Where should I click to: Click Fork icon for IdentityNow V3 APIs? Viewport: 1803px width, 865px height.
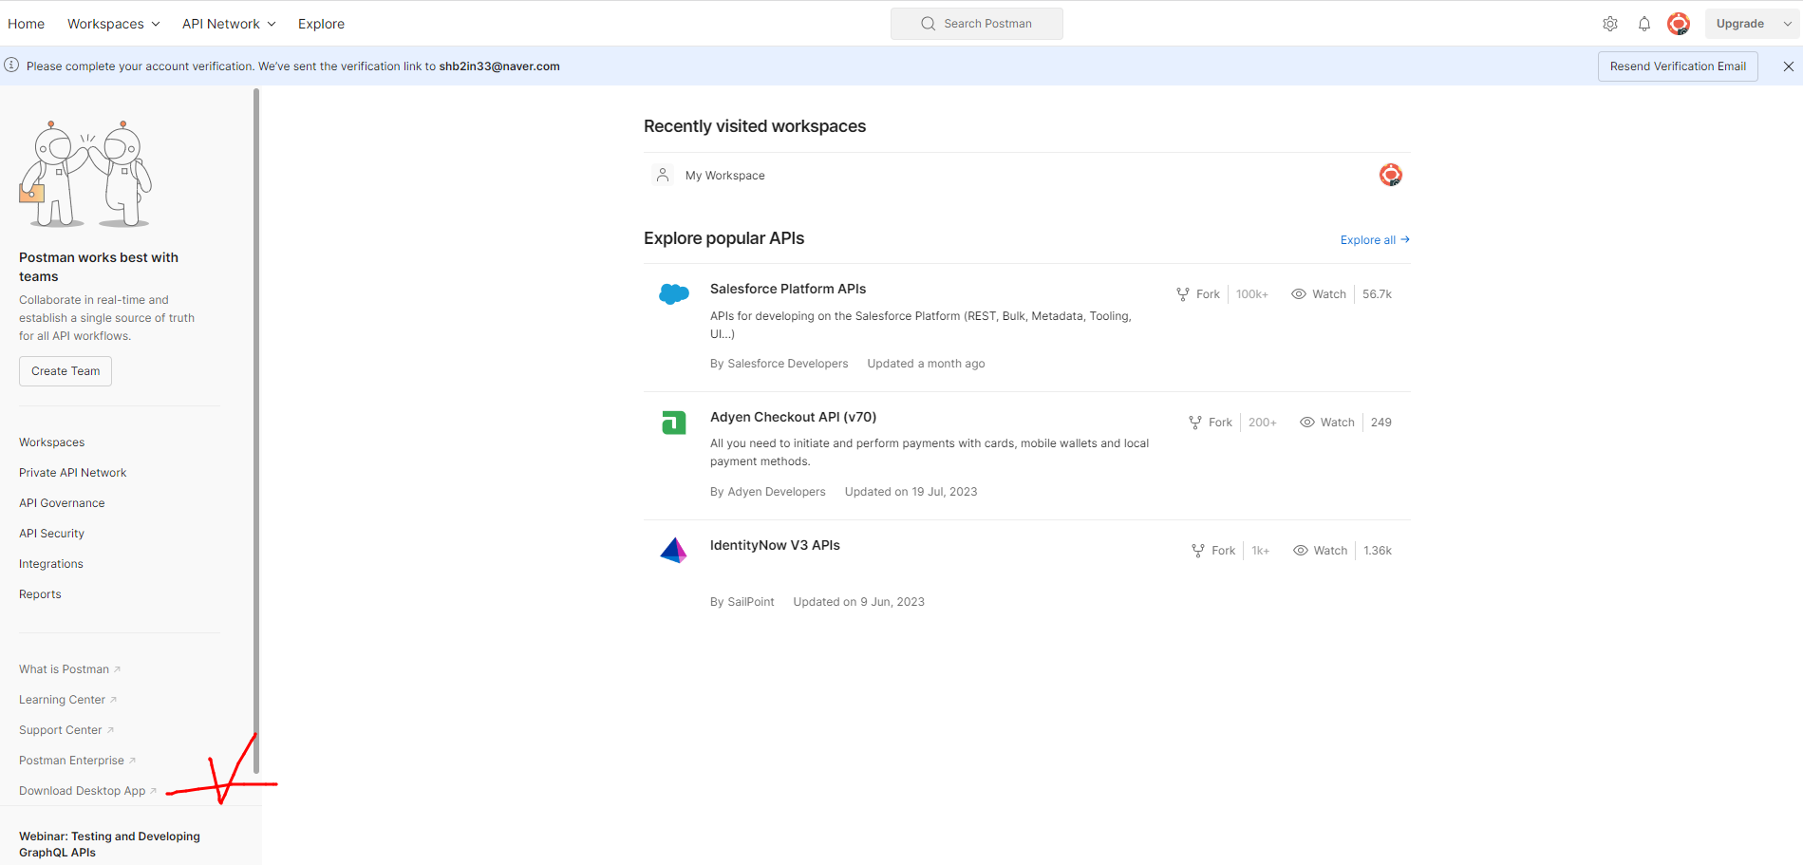click(x=1198, y=551)
